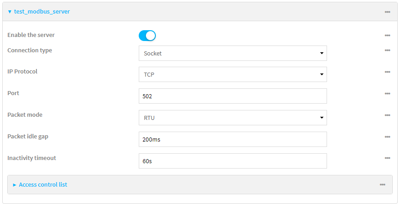Image resolution: width=400 pixels, height=206 pixels.
Task: Click the Packet idle gap field showing 200ms
Action: pos(232,139)
